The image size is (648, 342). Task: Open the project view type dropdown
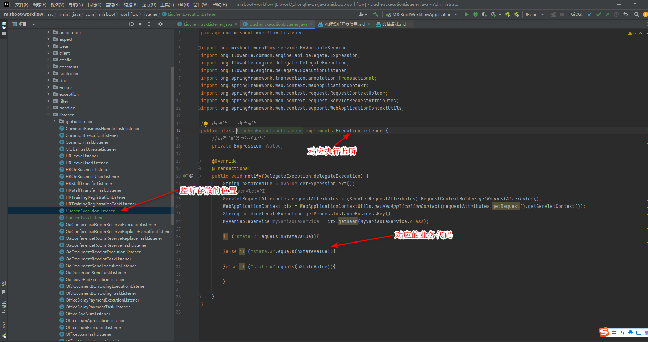34,24
